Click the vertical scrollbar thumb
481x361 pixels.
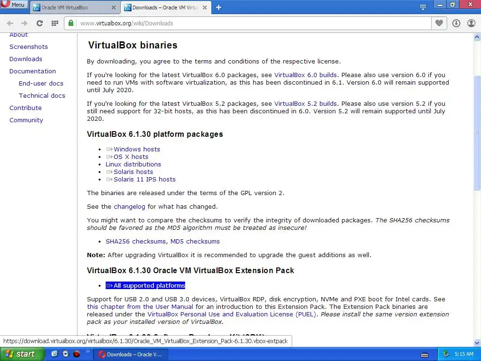click(x=477, y=133)
